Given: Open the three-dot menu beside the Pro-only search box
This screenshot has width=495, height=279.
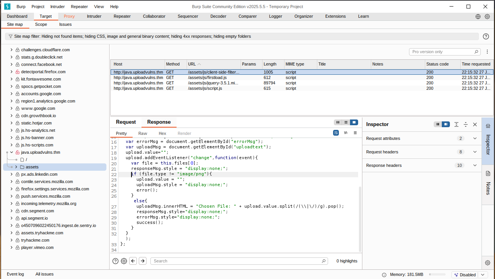Looking at the screenshot, I should tap(487, 52).
